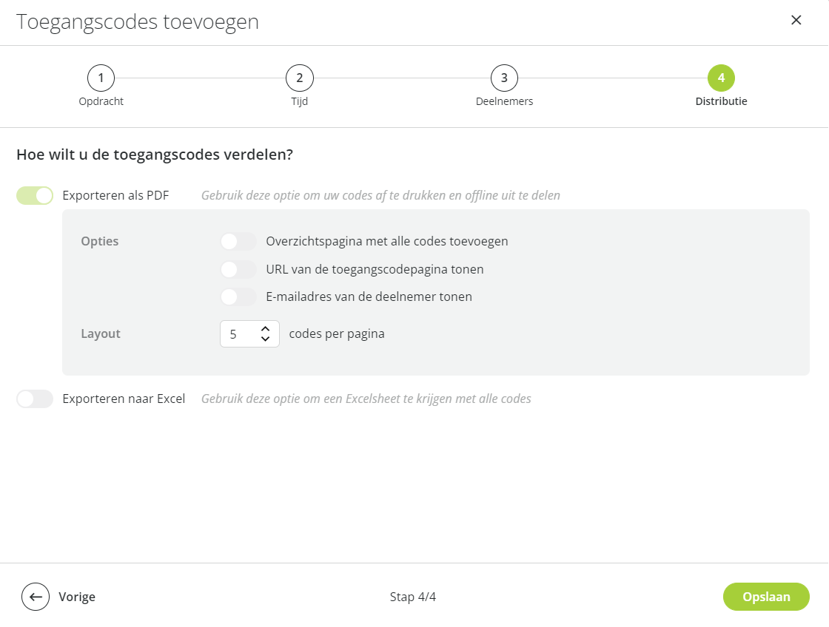
Task: Click the Vorige text link
Action: point(77,597)
